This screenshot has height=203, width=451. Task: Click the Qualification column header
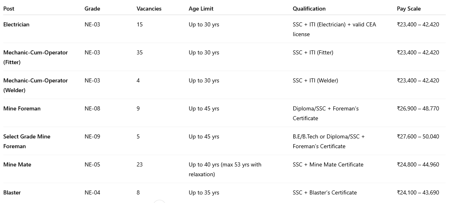[x=309, y=9]
